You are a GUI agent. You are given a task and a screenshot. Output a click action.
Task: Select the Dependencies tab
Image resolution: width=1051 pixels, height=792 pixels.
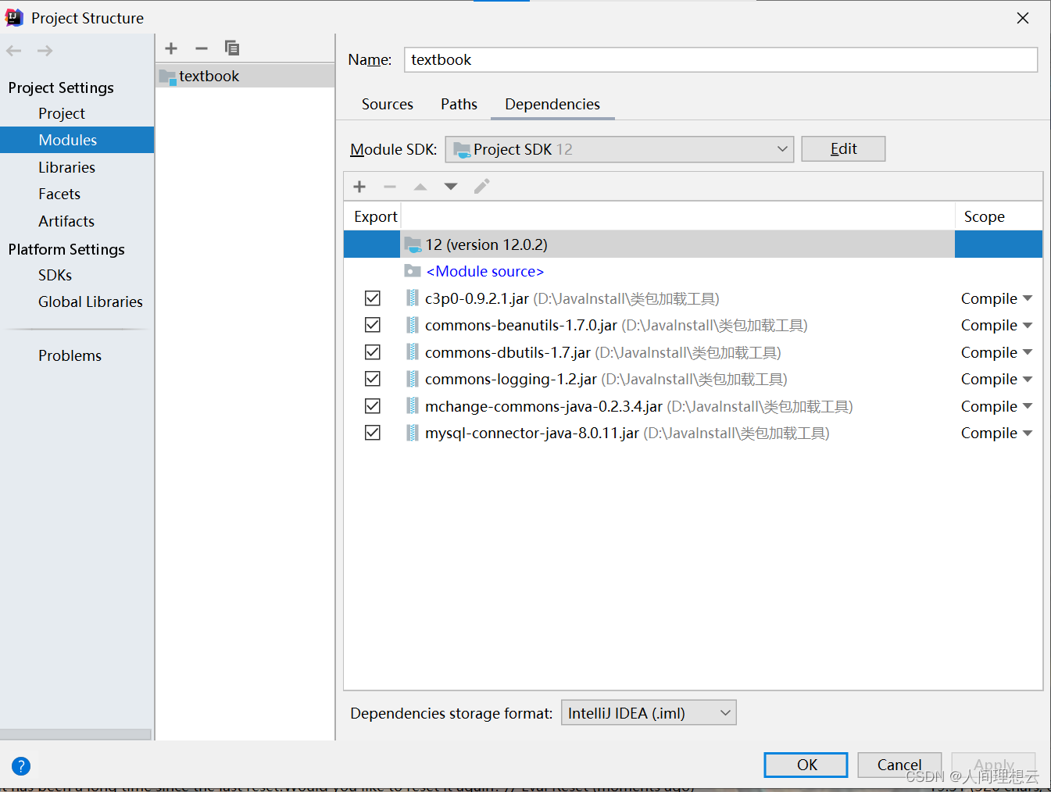pos(552,104)
